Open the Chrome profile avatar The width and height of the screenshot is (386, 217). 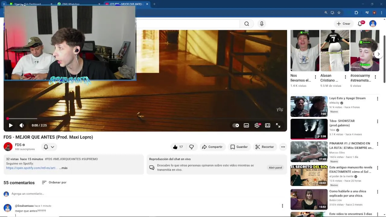[x=374, y=13]
